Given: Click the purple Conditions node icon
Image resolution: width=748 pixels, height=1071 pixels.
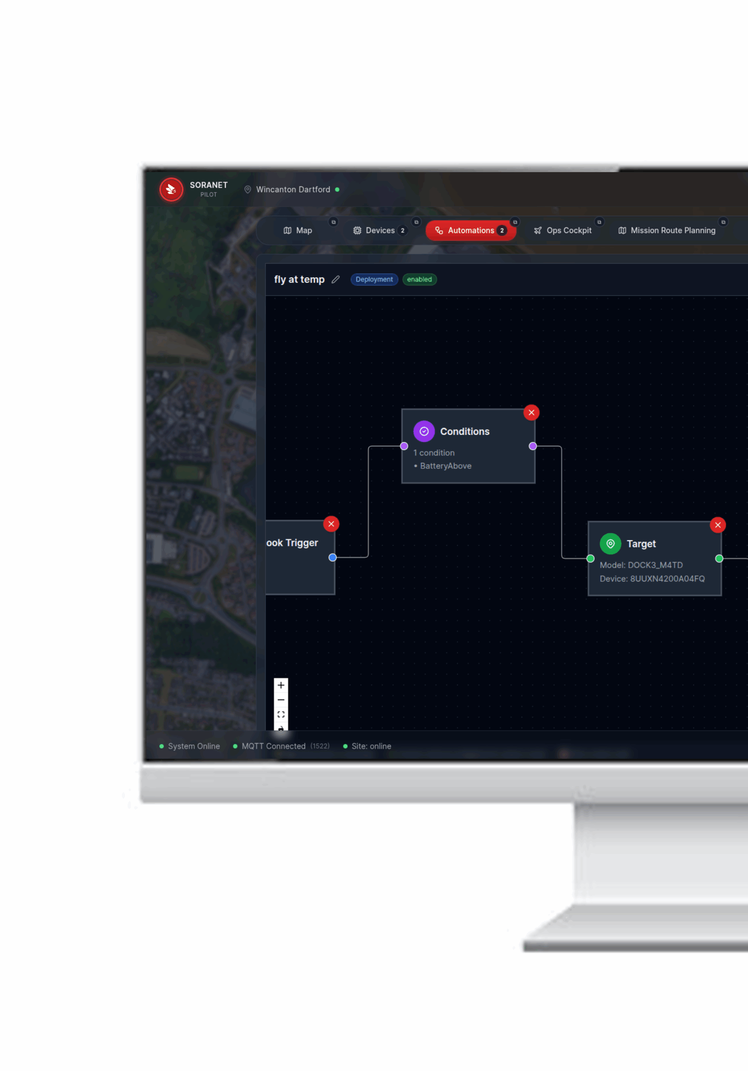Looking at the screenshot, I should 424,431.
